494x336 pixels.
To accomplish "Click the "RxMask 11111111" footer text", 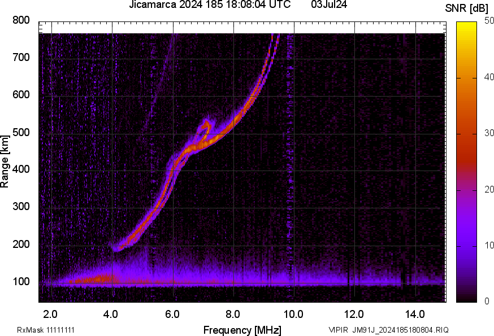I will coord(46,330).
